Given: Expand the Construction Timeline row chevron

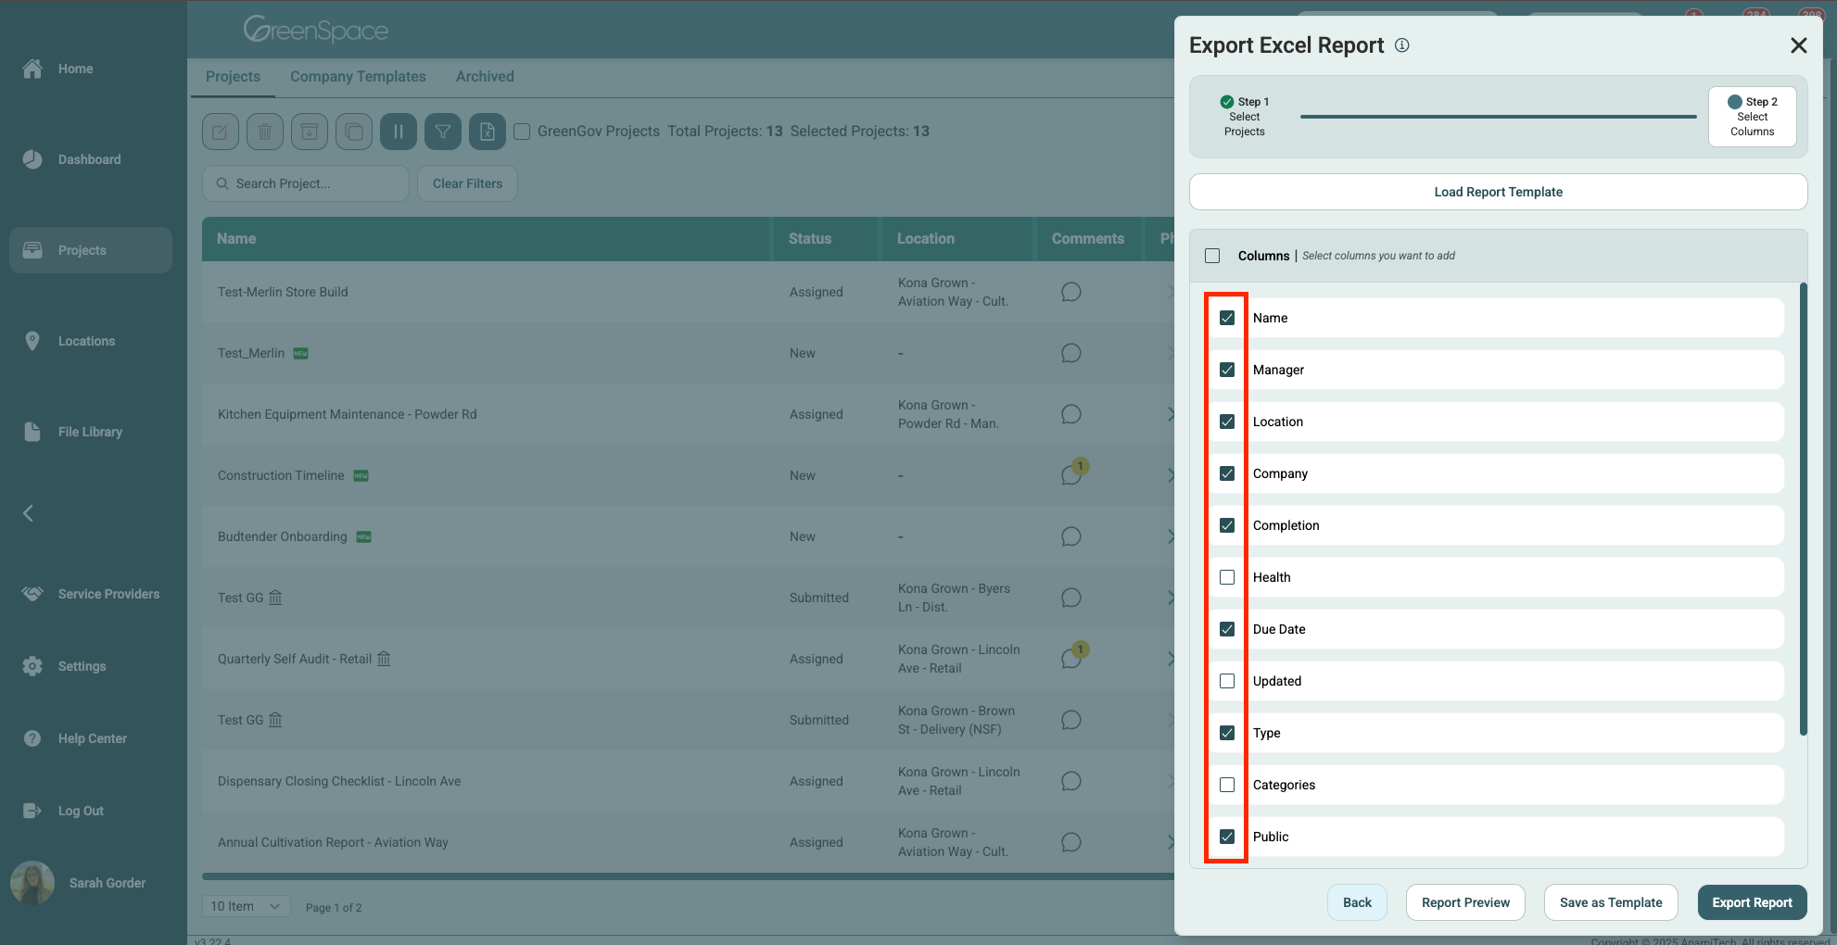Looking at the screenshot, I should (1171, 475).
